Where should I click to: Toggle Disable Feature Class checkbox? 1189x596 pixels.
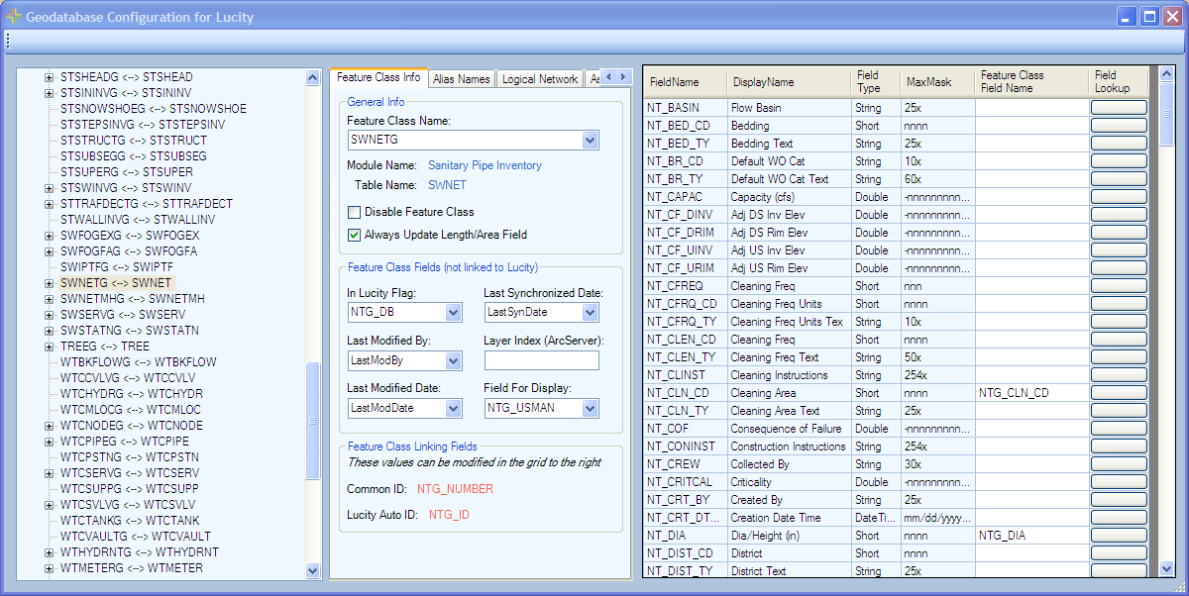tap(354, 212)
